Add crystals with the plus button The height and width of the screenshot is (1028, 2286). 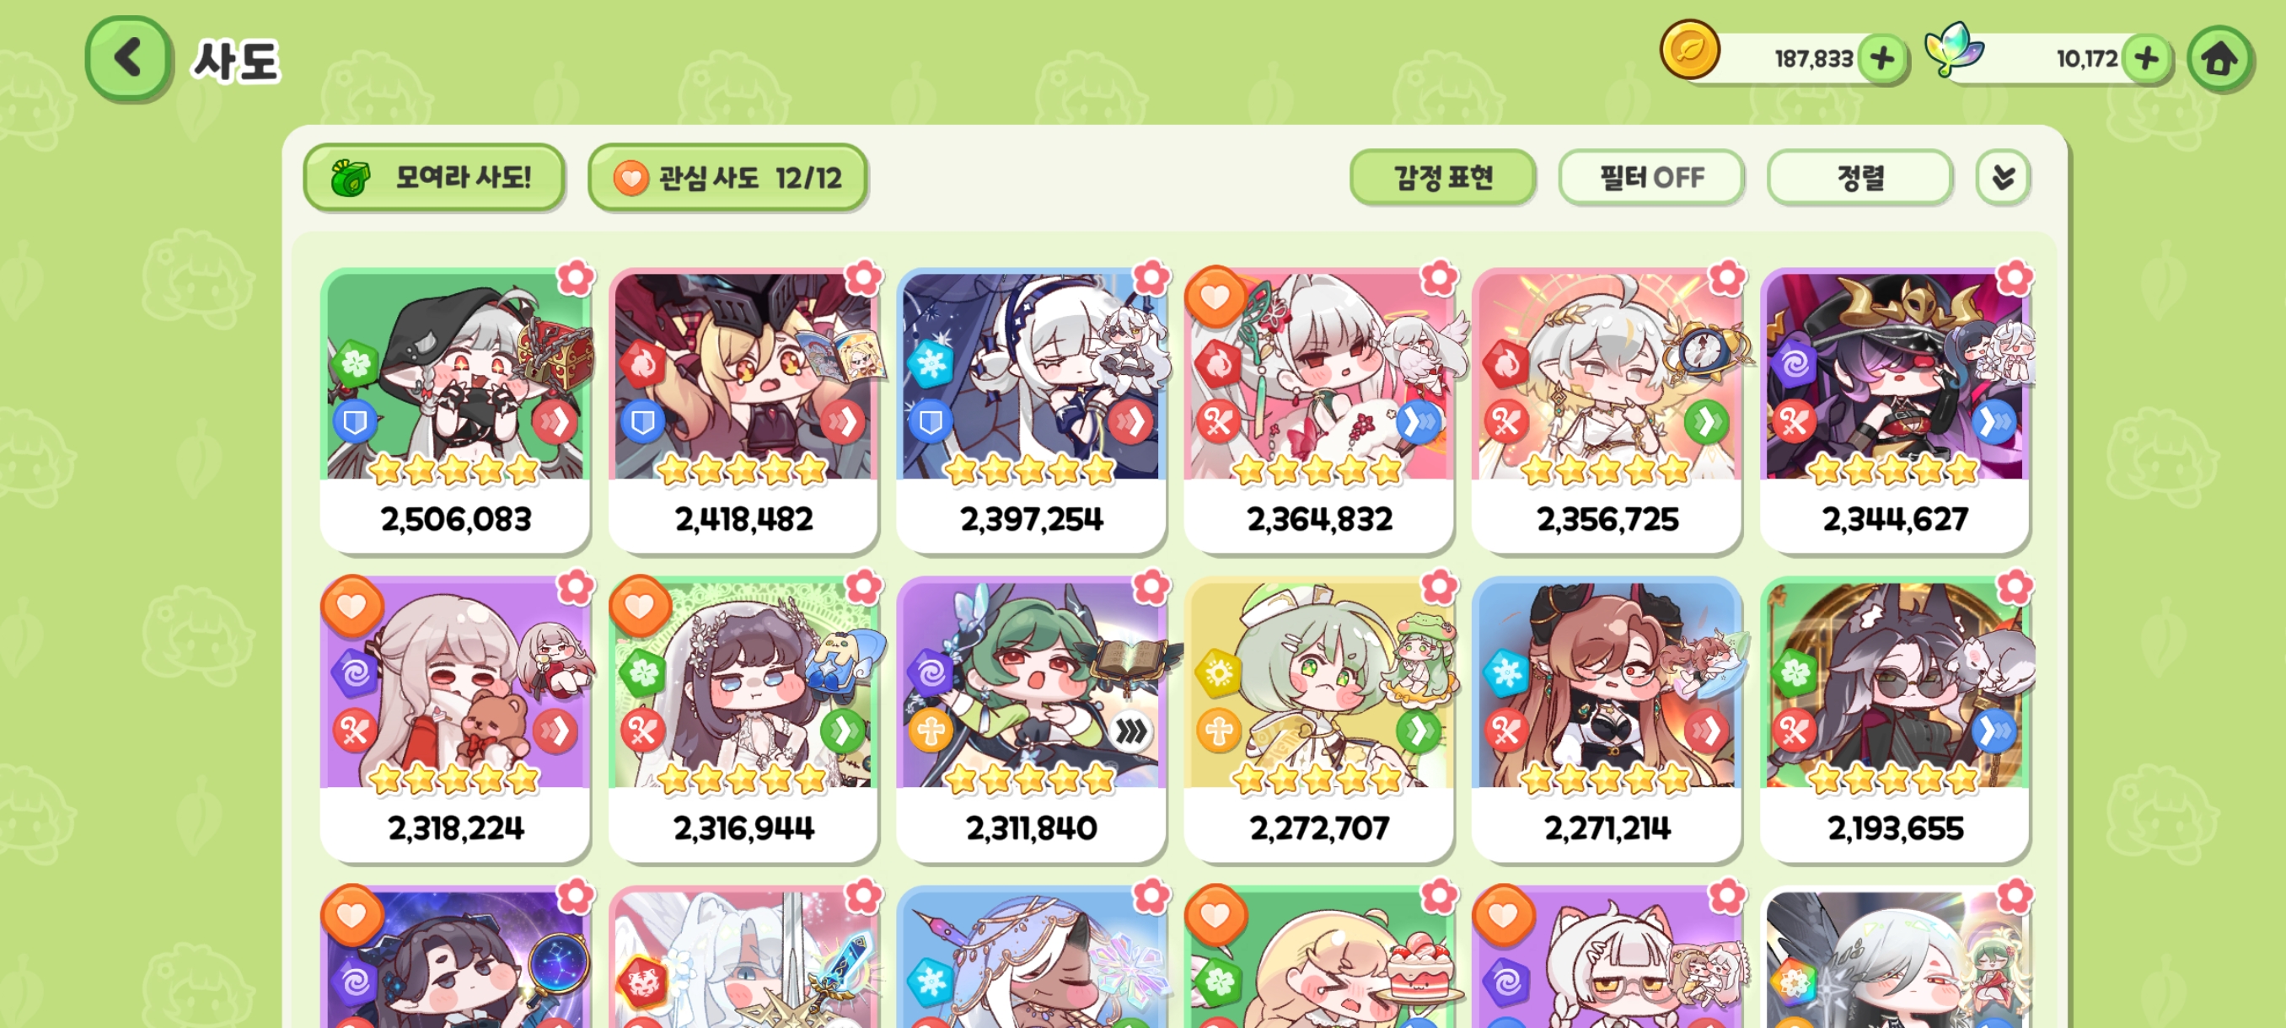[2147, 60]
